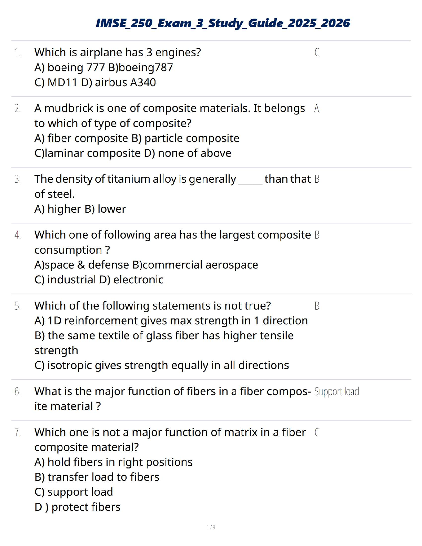Click the isotropic strength option in question 5
This screenshot has height=546, width=422.
(x=162, y=365)
